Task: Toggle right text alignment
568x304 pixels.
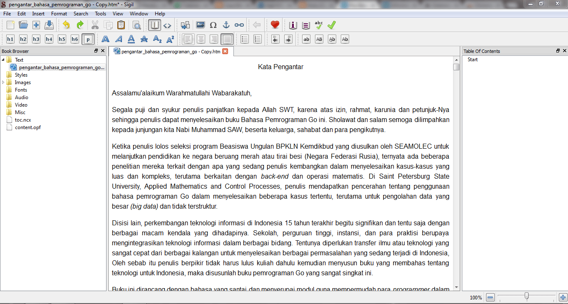Action: [x=214, y=39]
